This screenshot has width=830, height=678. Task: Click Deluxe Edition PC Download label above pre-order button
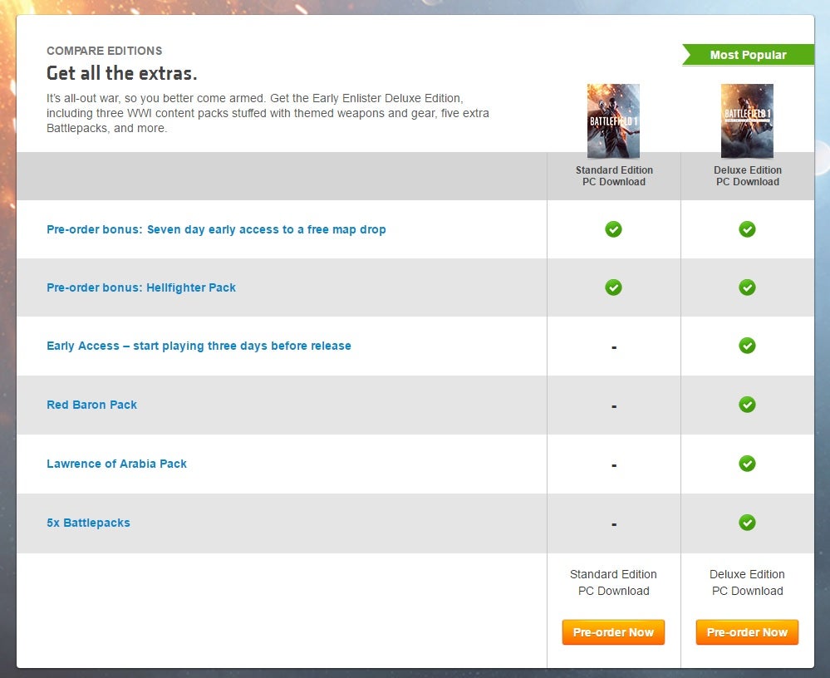pyautogui.click(x=747, y=582)
